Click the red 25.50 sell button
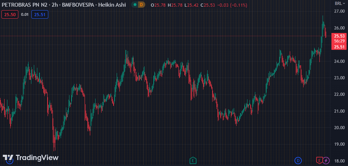 point(10,15)
